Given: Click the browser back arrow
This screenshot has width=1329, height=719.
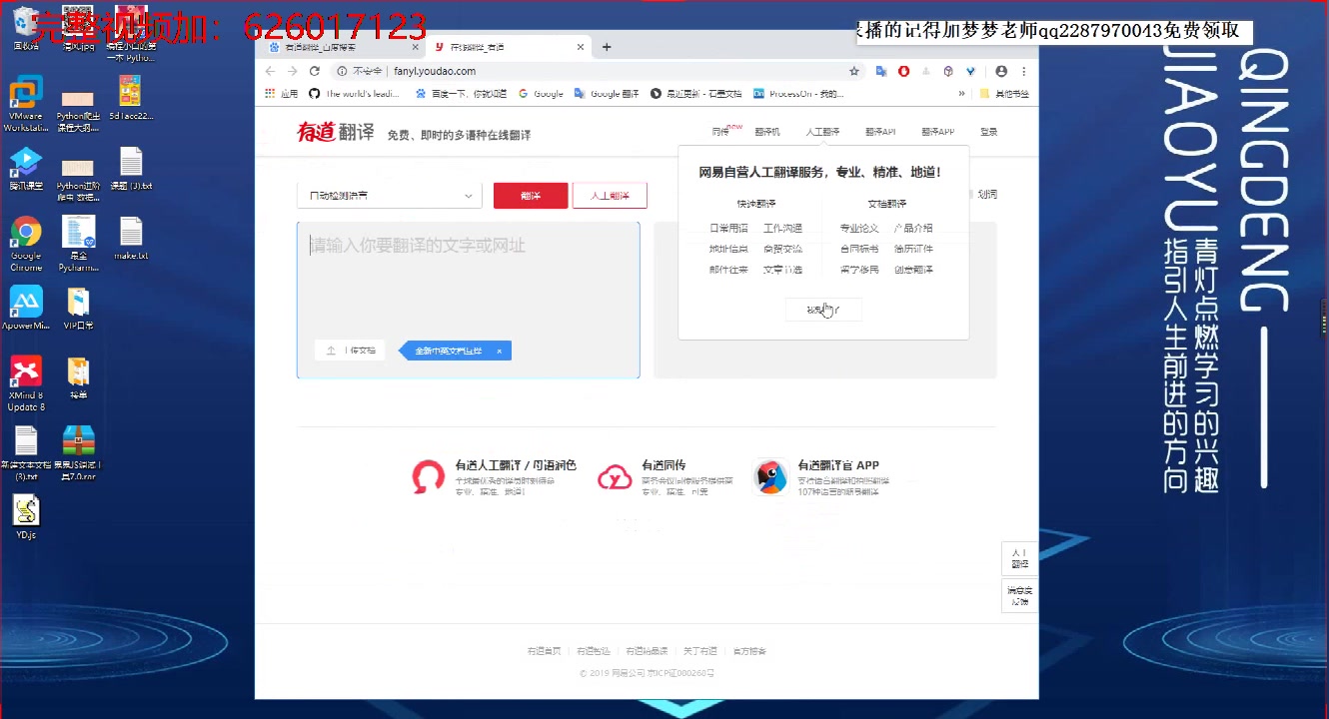Looking at the screenshot, I should tap(270, 71).
